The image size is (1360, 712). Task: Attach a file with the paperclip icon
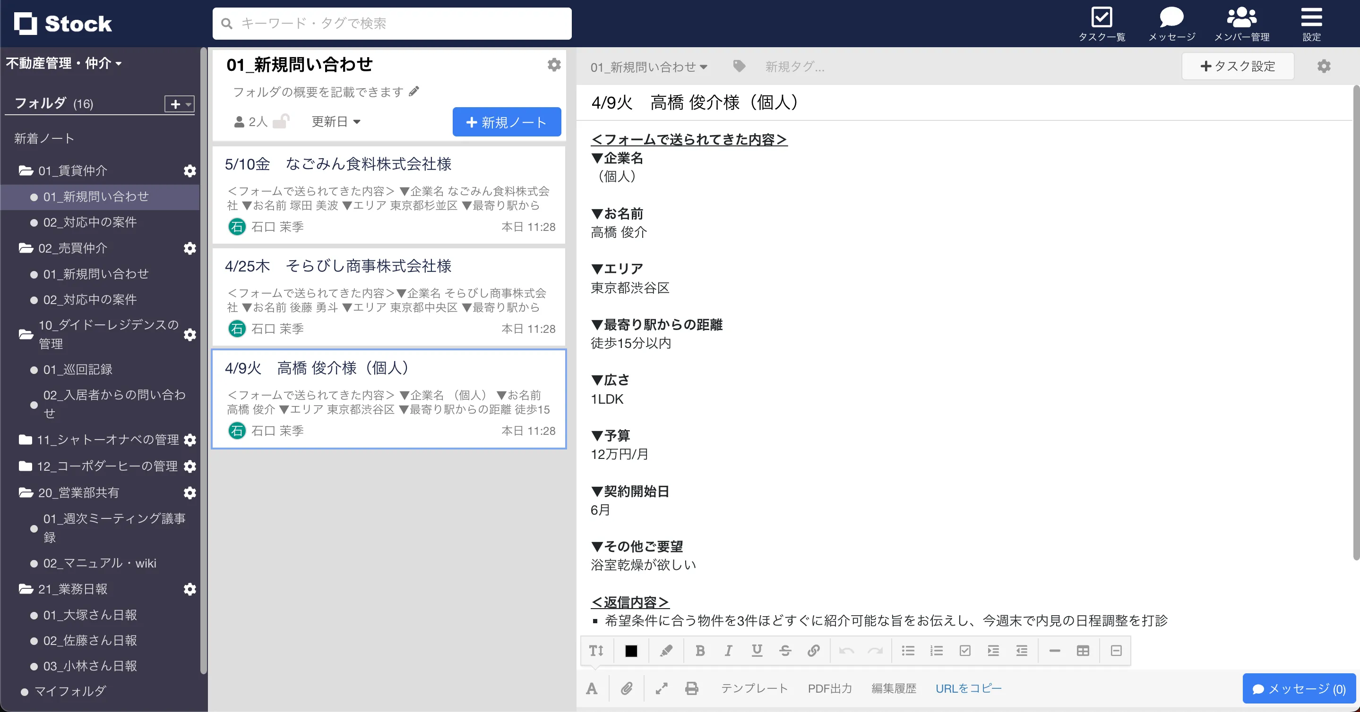click(627, 688)
